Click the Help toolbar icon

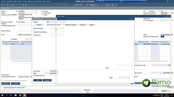116,5
